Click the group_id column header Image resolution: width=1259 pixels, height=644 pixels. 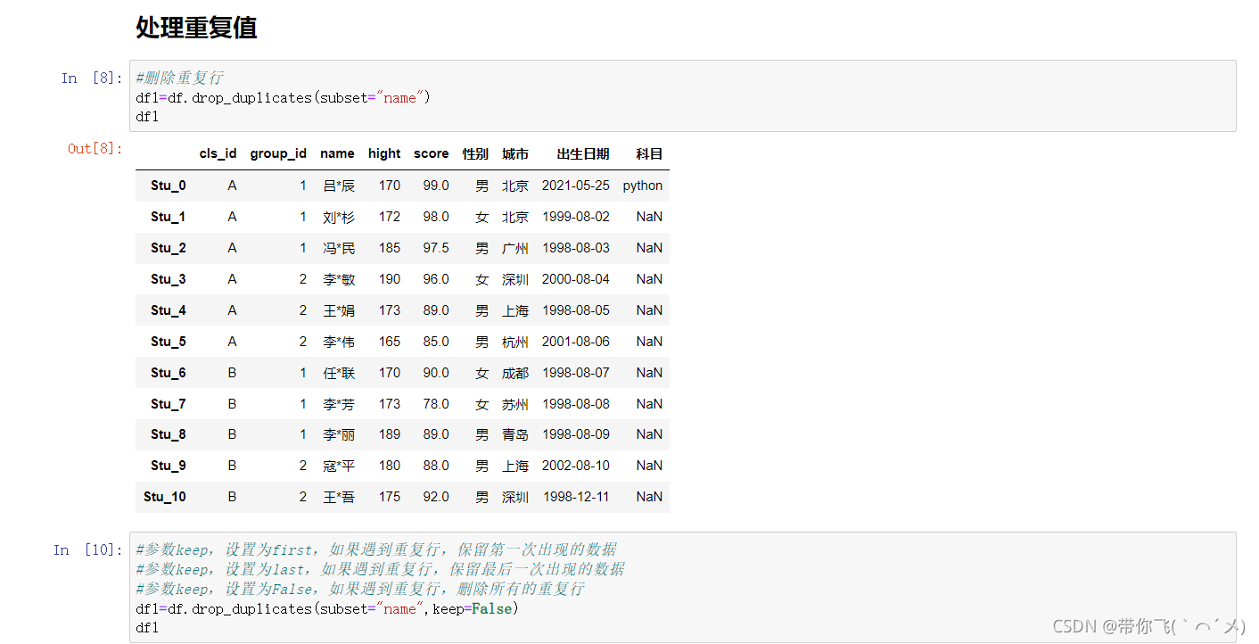pyautogui.click(x=278, y=153)
